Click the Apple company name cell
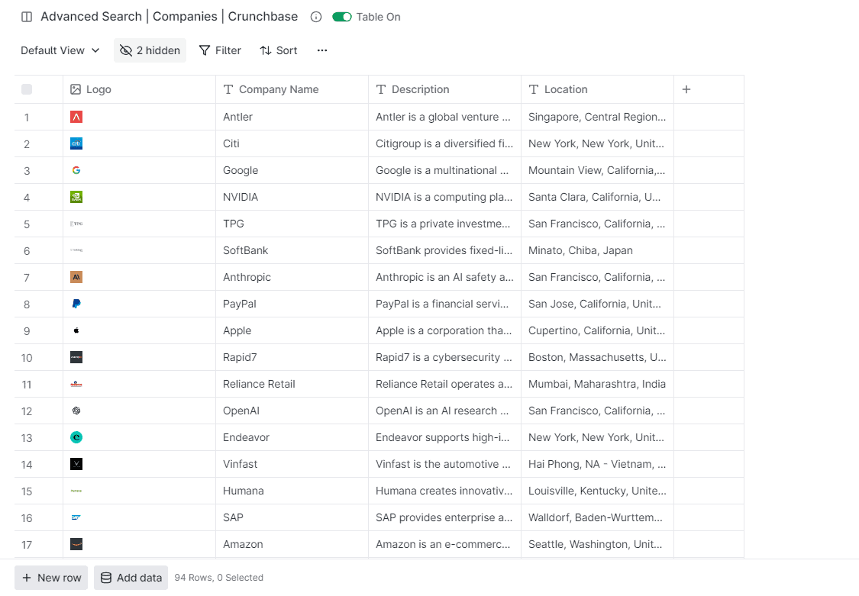The height and width of the screenshot is (596, 859). pyautogui.click(x=292, y=330)
